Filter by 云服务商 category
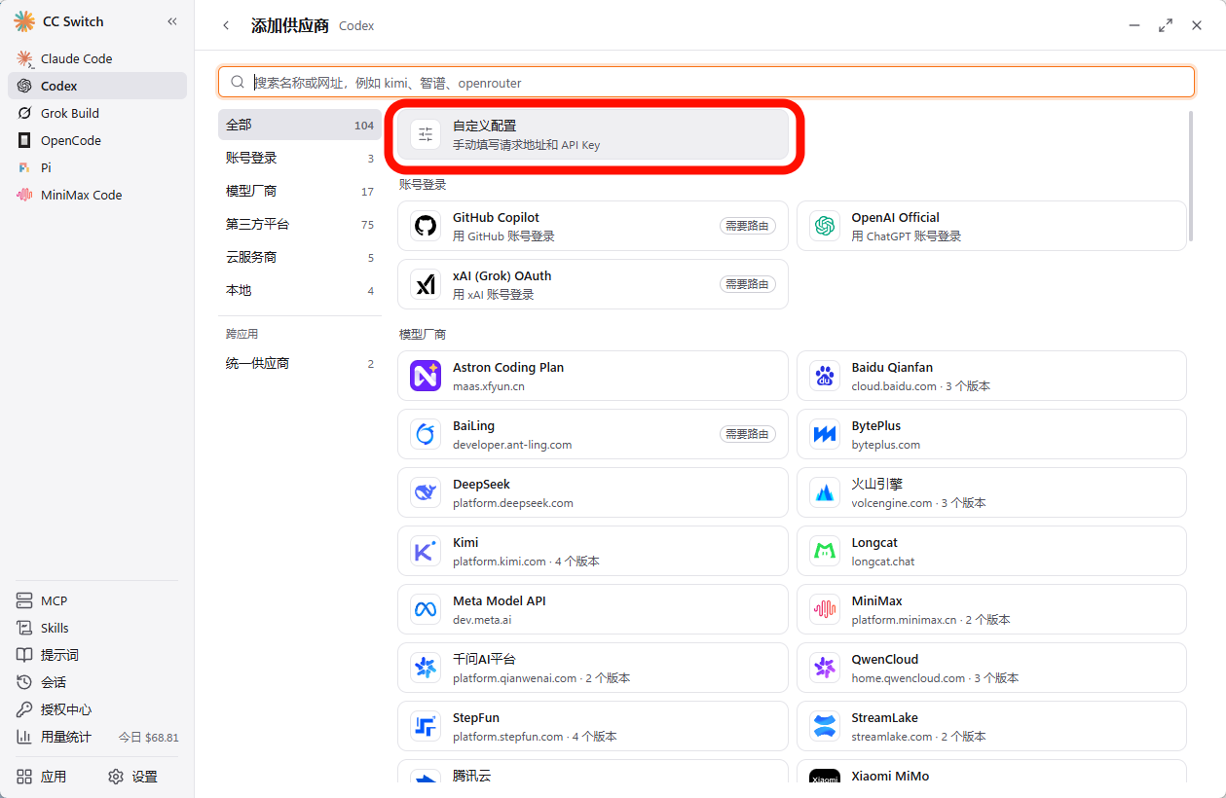This screenshot has width=1226, height=798. tap(300, 257)
